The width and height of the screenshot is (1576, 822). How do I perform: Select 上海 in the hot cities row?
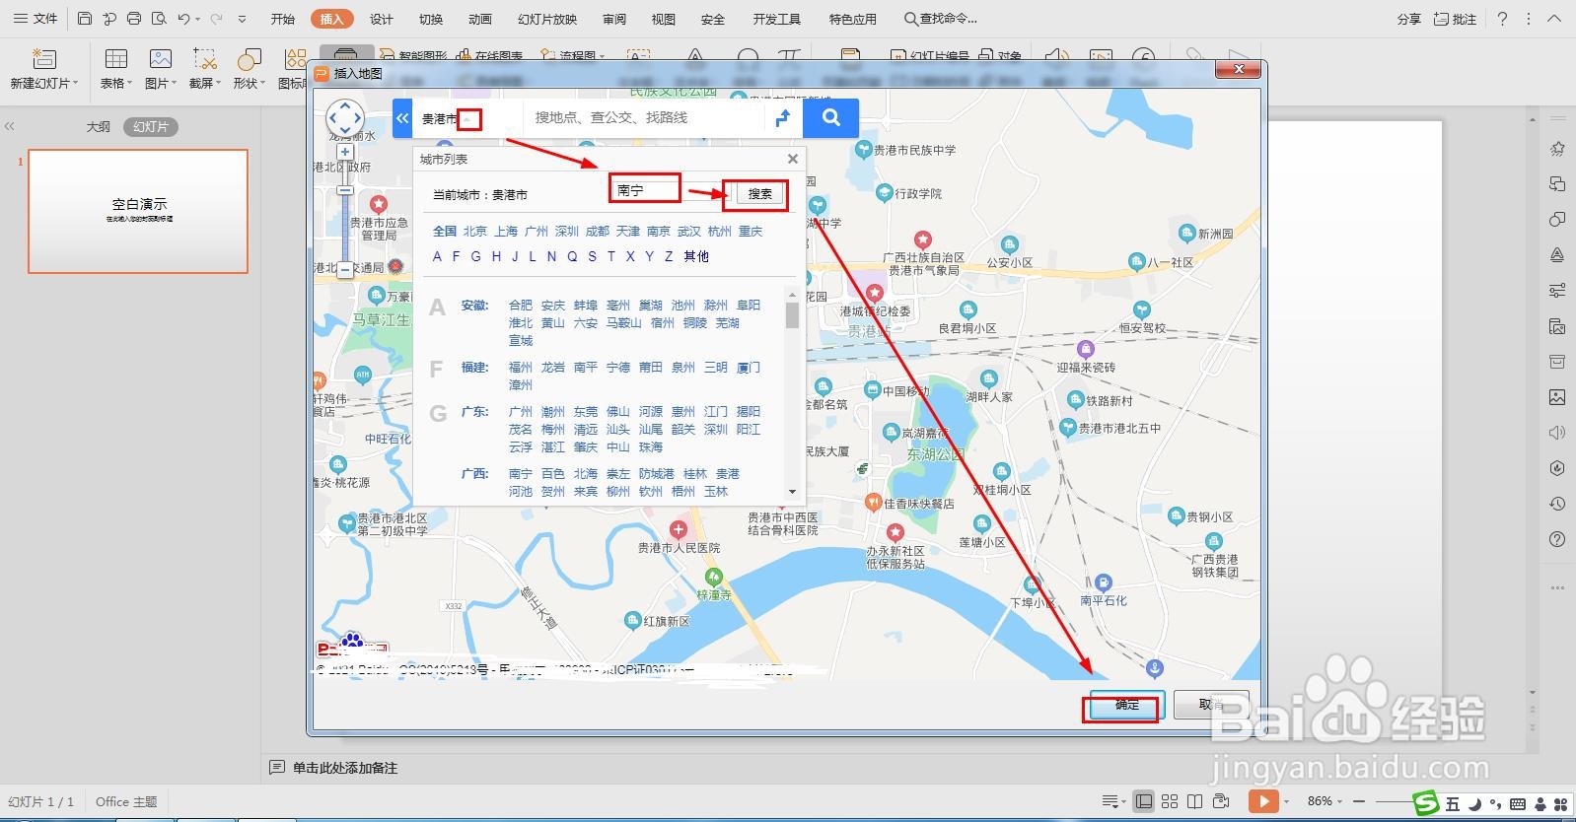(506, 232)
